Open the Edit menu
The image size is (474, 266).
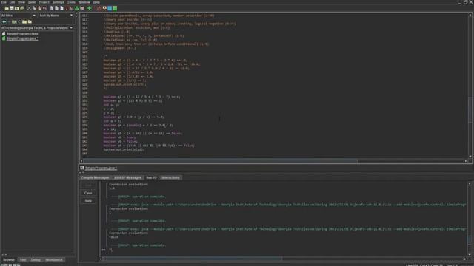(x=12, y=2)
